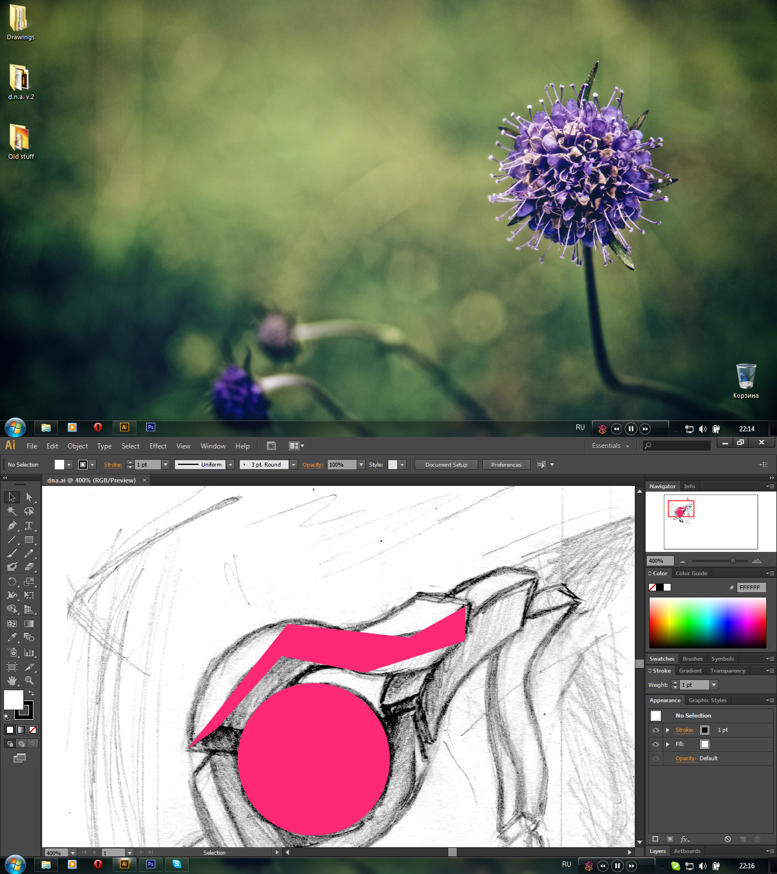
Task: Select the Pen tool
Action: 11,525
